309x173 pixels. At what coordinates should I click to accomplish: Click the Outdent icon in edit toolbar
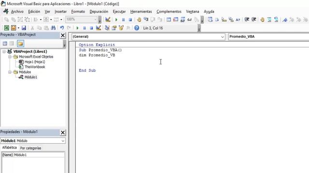click(254, 19)
